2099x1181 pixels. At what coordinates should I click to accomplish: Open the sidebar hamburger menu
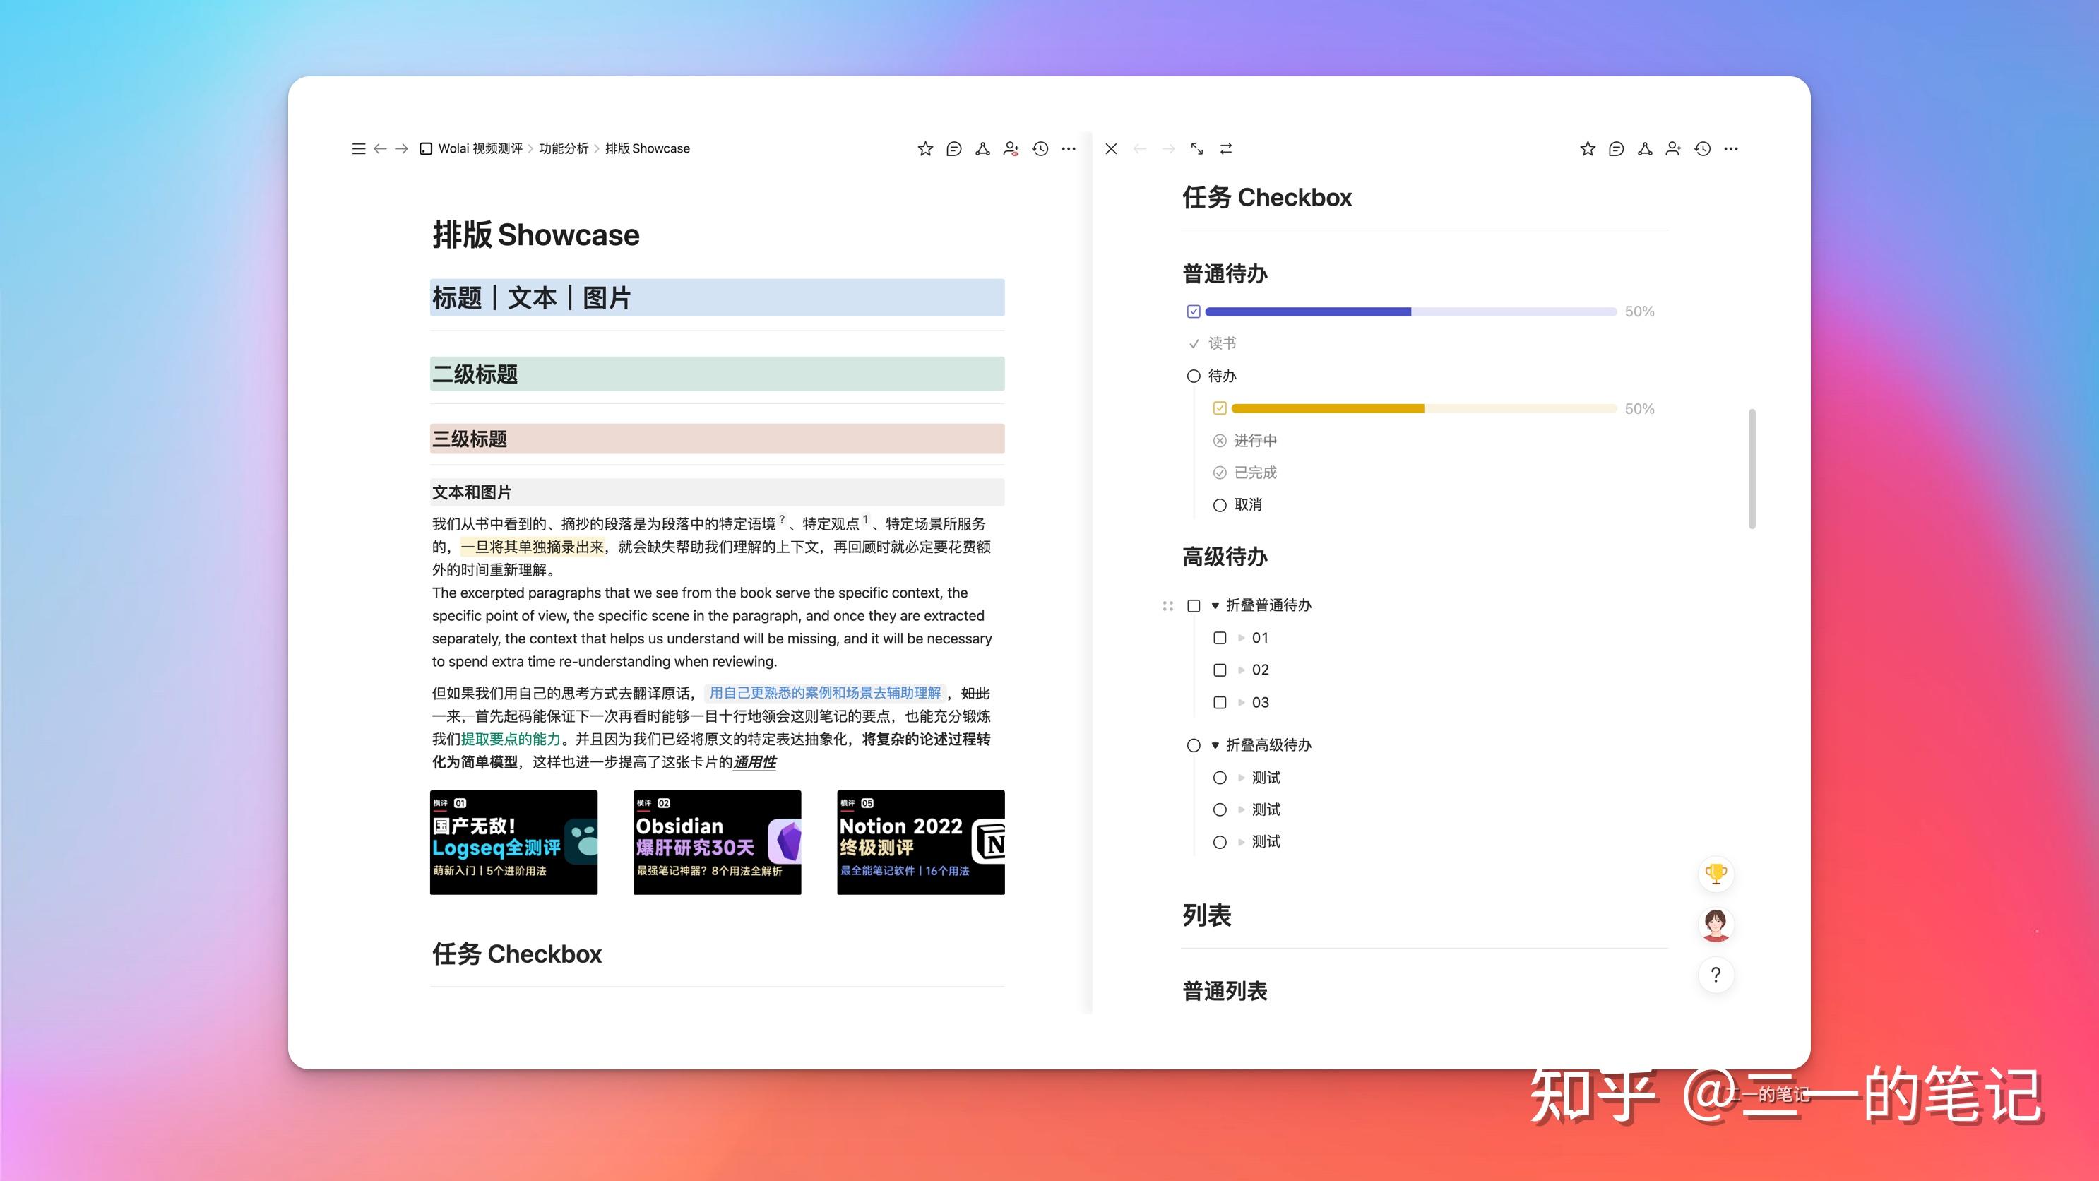tap(359, 148)
